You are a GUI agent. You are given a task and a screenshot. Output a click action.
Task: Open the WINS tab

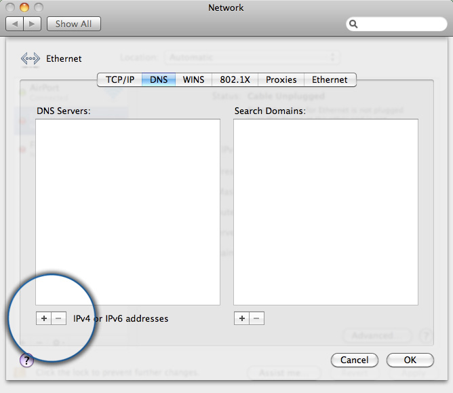pos(193,79)
